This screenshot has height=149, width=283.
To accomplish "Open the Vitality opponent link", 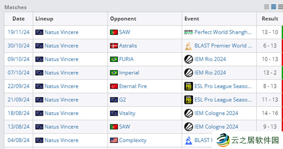I will point(127,113).
